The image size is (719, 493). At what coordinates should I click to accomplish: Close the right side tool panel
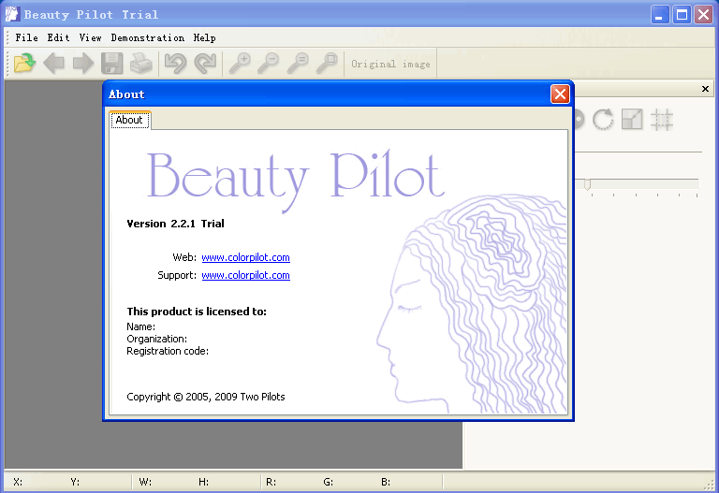(x=705, y=89)
